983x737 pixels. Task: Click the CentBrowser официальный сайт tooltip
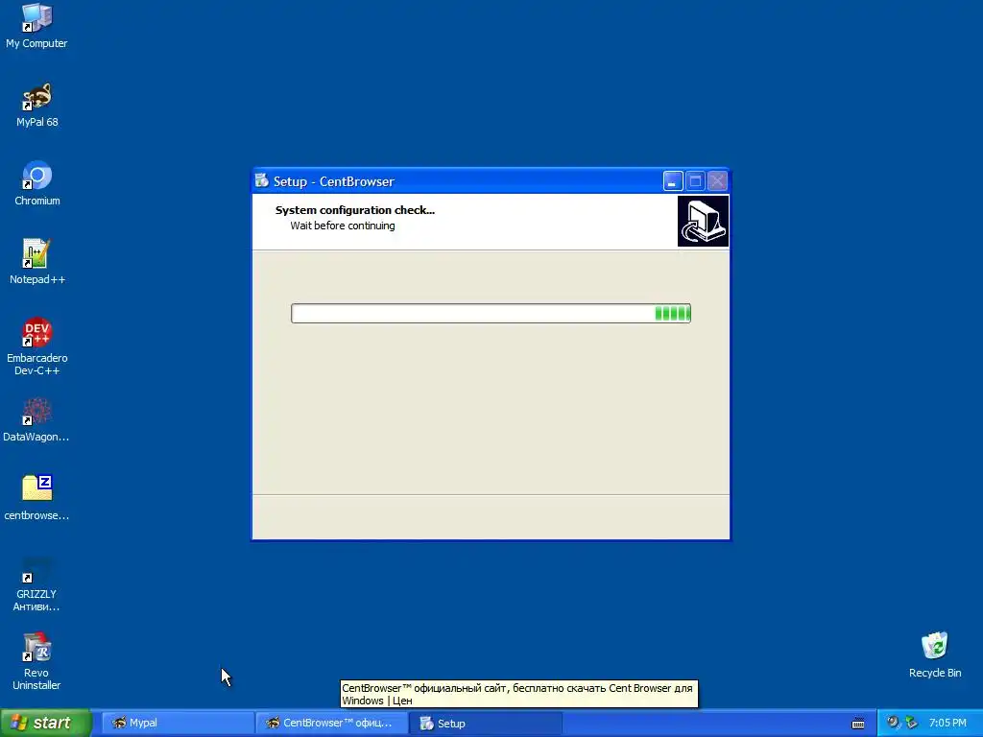518,695
